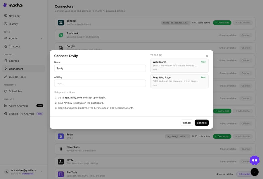Click the Professional plan badge

coord(28,174)
